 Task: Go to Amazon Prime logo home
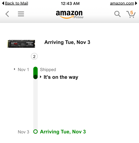tap(70, 14)
